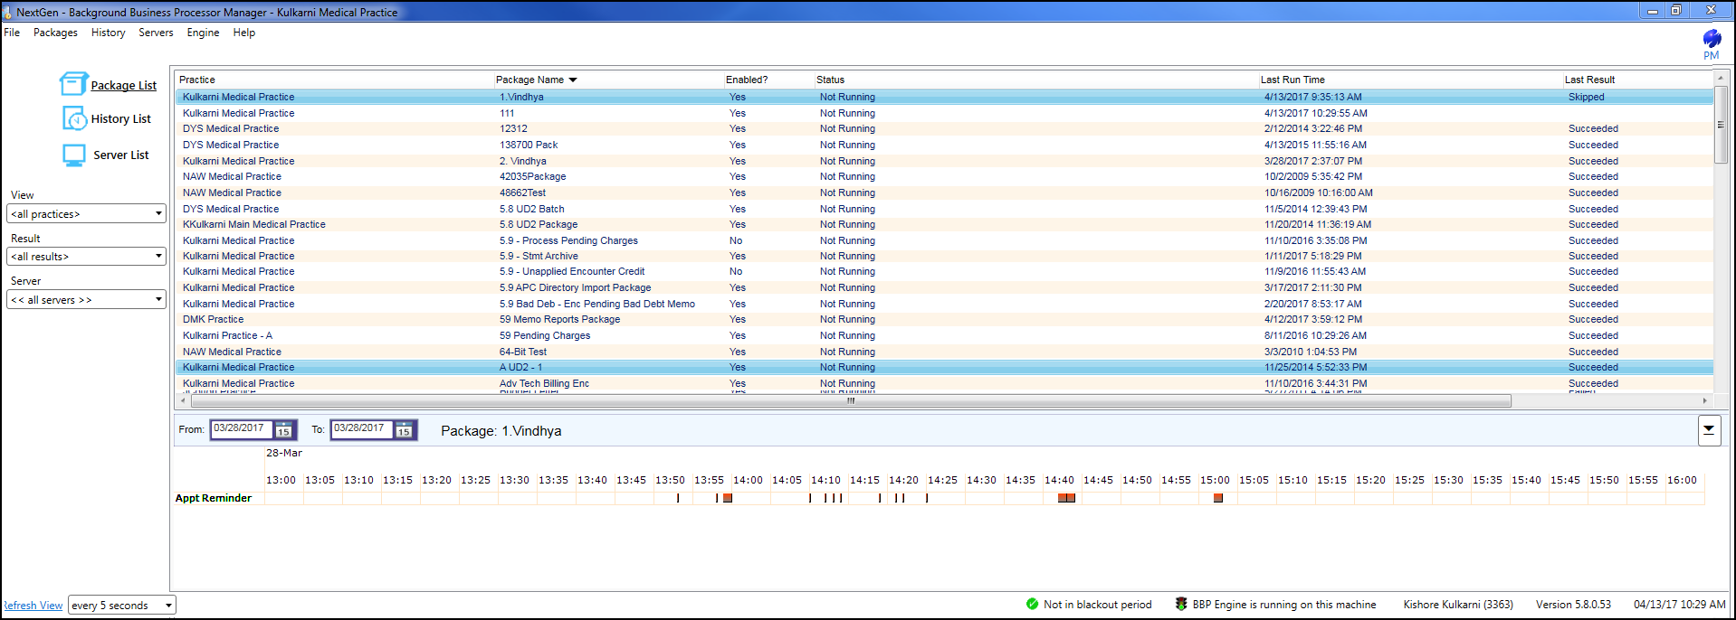The image size is (1736, 620).
Task: Click the DMK Practice cell
Action: tap(213, 319)
